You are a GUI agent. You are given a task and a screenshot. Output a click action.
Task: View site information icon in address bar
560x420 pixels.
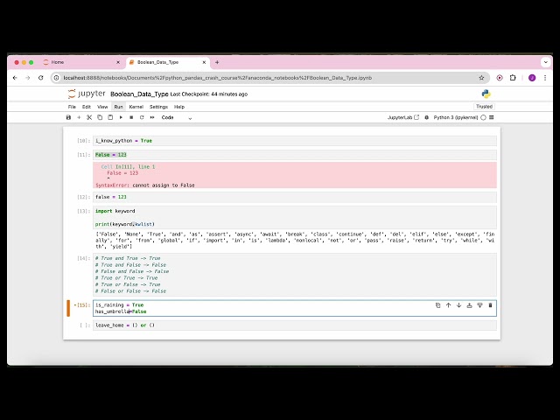[56, 78]
